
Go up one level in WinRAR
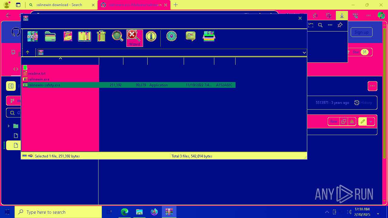[x=28, y=52]
